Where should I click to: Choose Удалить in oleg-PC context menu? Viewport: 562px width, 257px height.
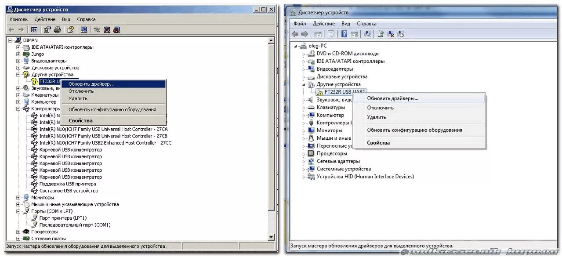coord(420,117)
